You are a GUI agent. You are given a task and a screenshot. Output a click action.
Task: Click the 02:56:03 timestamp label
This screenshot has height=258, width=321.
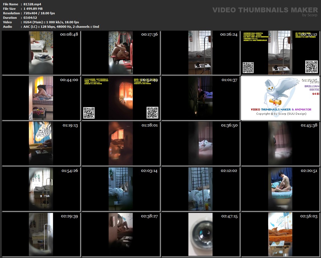pos(309,216)
